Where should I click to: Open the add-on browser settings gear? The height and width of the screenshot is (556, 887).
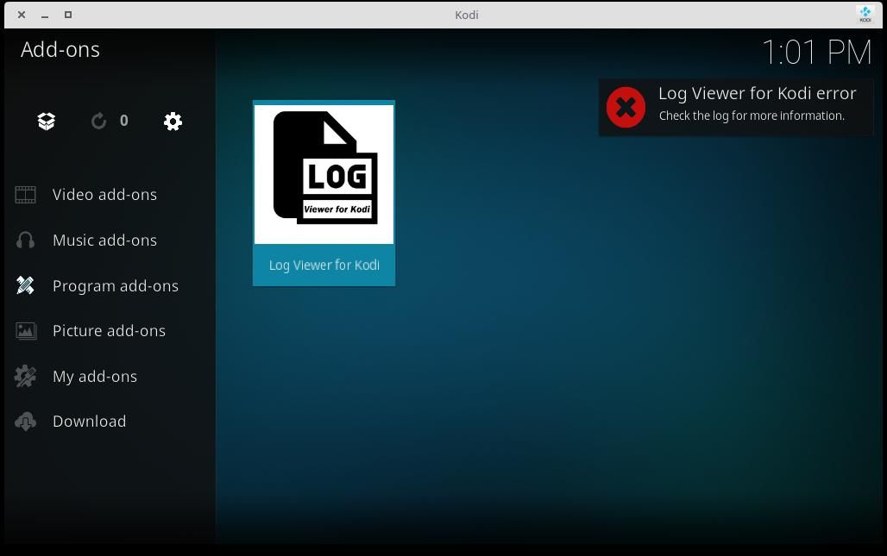(173, 121)
